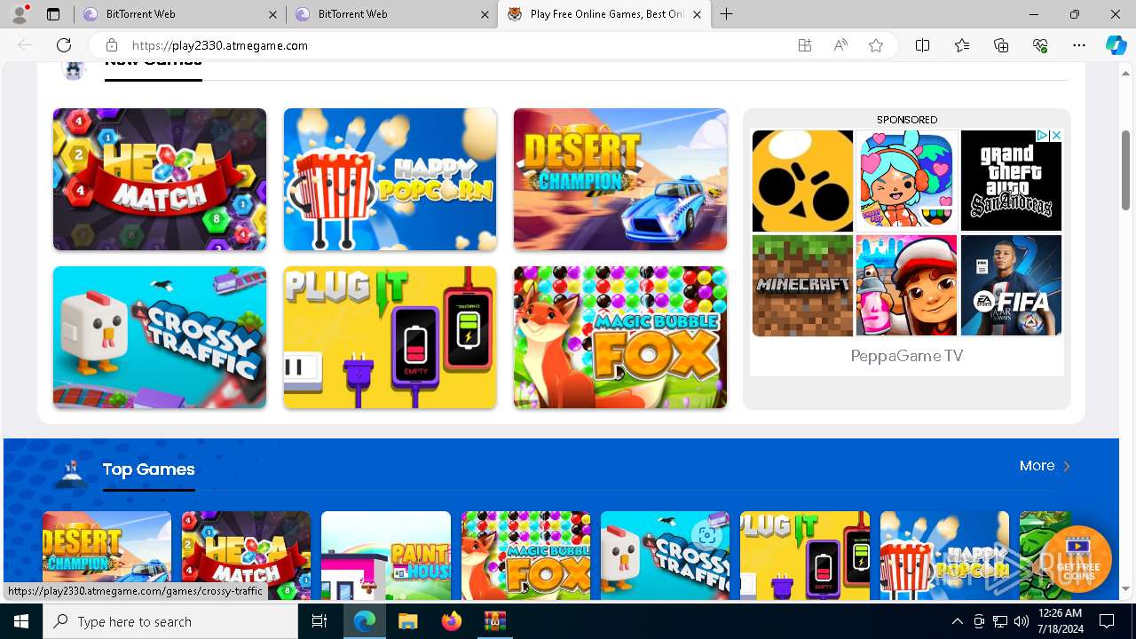The height and width of the screenshot is (639, 1136).
Task: Click the PeppaGame TV ad link
Action: click(906, 356)
